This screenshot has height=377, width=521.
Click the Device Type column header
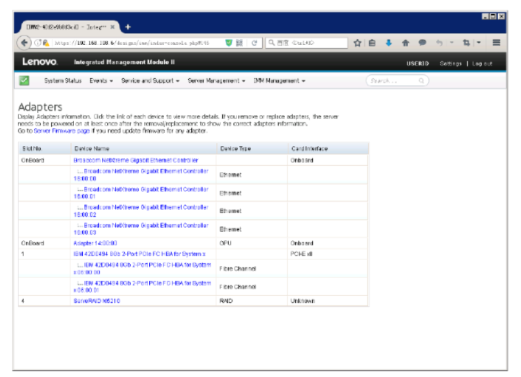[252, 148]
